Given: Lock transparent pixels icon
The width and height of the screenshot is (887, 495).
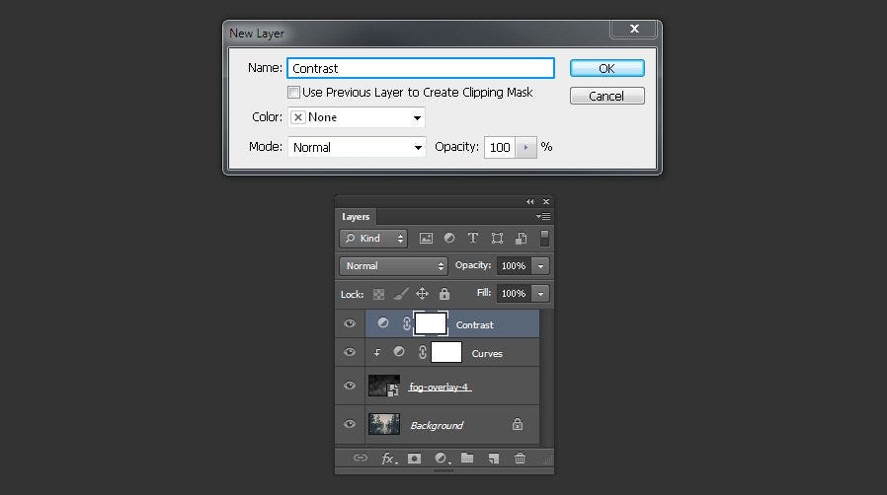Looking at the screenshot, I should [x=378, y=294].
